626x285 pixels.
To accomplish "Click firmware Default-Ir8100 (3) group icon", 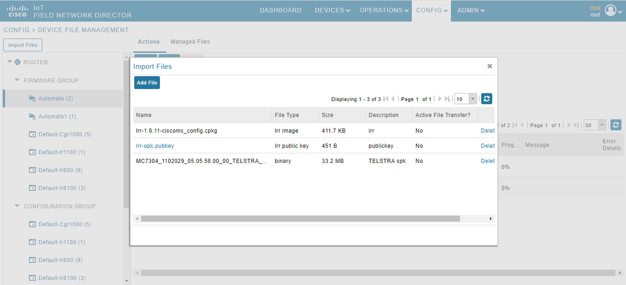I will click(x=32, y=188).
